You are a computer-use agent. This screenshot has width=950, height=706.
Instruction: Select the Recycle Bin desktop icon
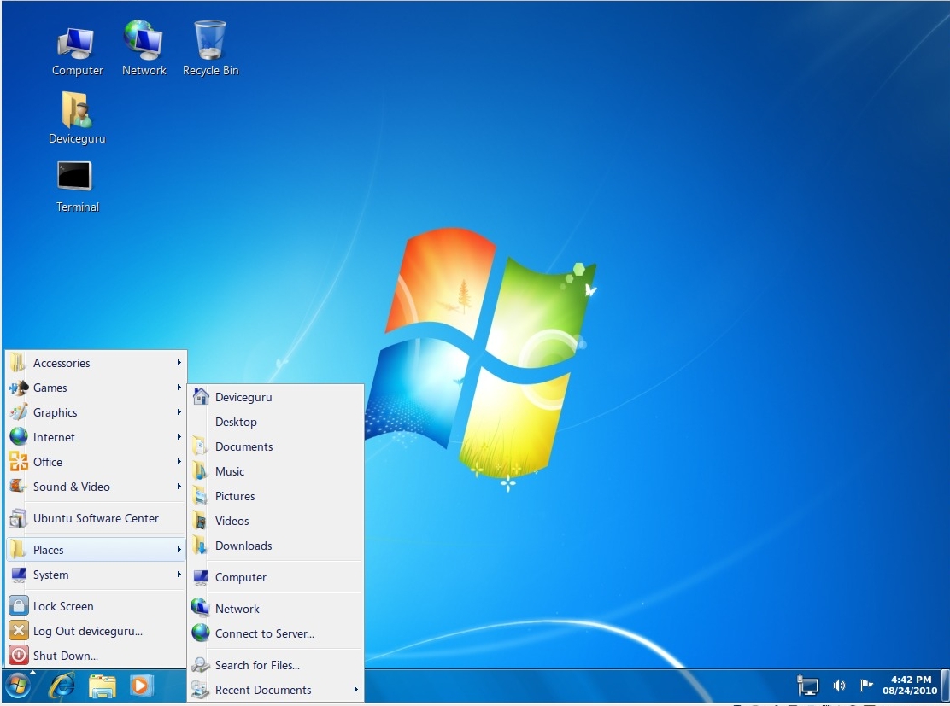pos(210,49)
